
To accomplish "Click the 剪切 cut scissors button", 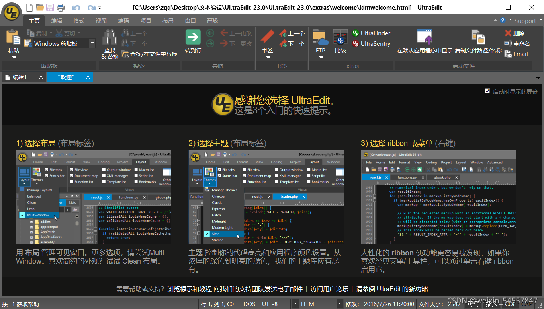I will coord(66,33).
